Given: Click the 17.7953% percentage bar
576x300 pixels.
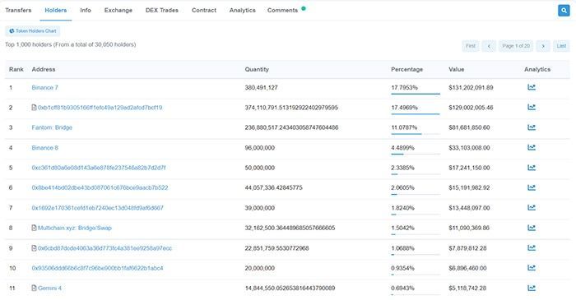Looking at the screenshot, I should pos(416,94).
